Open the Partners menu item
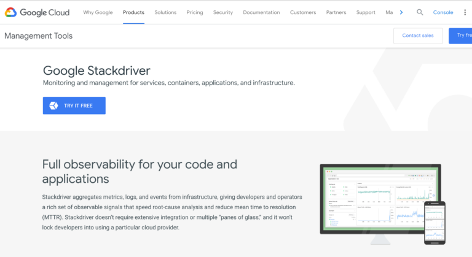Screen dimensions: 472x257 [336, 12]
